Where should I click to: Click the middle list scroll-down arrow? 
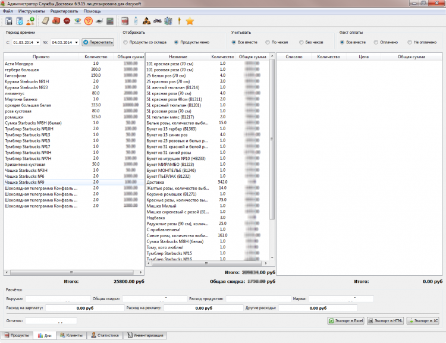[x=272, y=257]
